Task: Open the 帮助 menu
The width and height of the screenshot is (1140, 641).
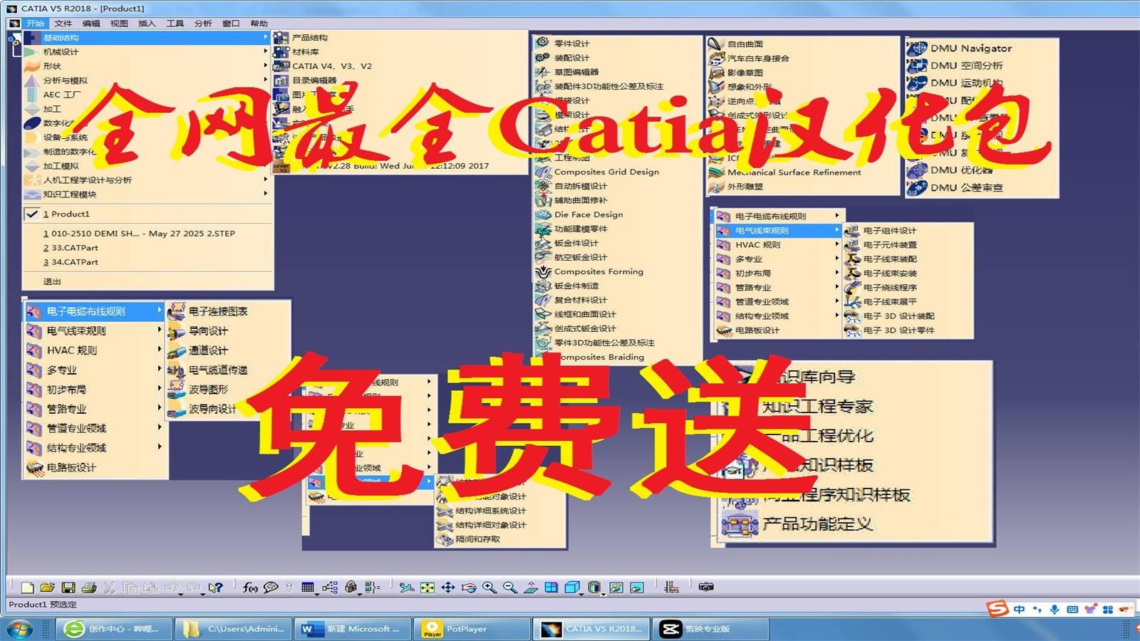Action: tap(259, 24)
